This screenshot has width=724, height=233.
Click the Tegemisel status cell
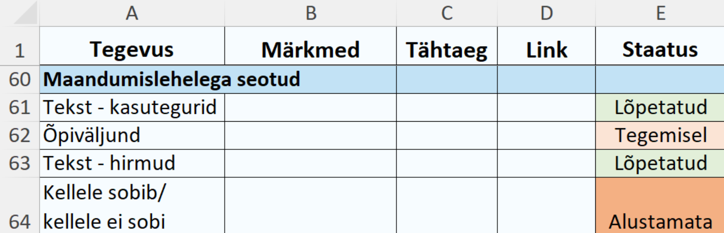coord(660,135)
